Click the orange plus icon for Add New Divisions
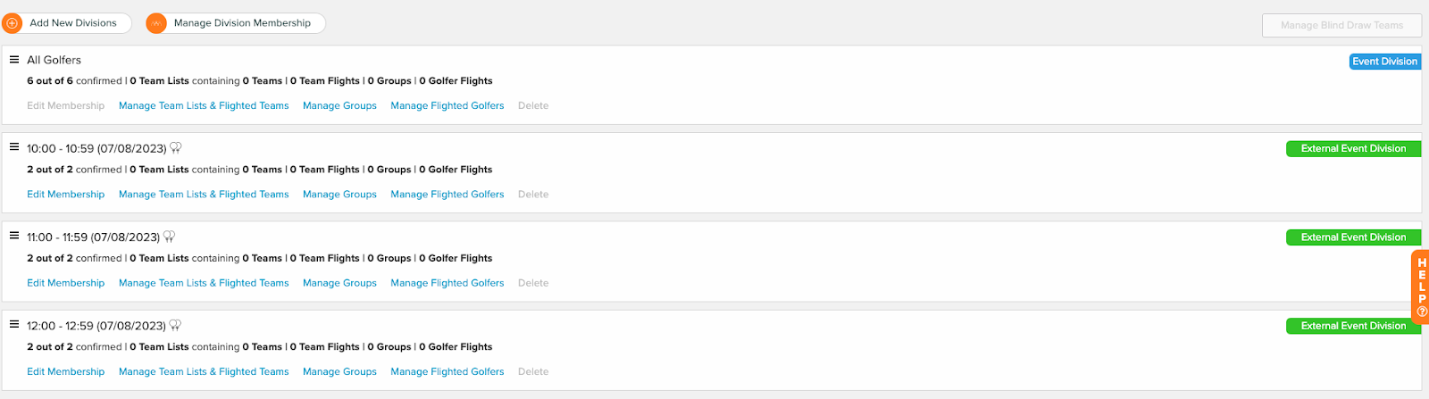 pyautogui.click(x=13, y=23)
